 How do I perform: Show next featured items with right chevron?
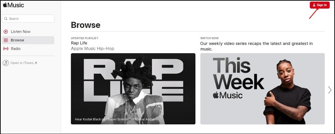click(x=330, y=90)
